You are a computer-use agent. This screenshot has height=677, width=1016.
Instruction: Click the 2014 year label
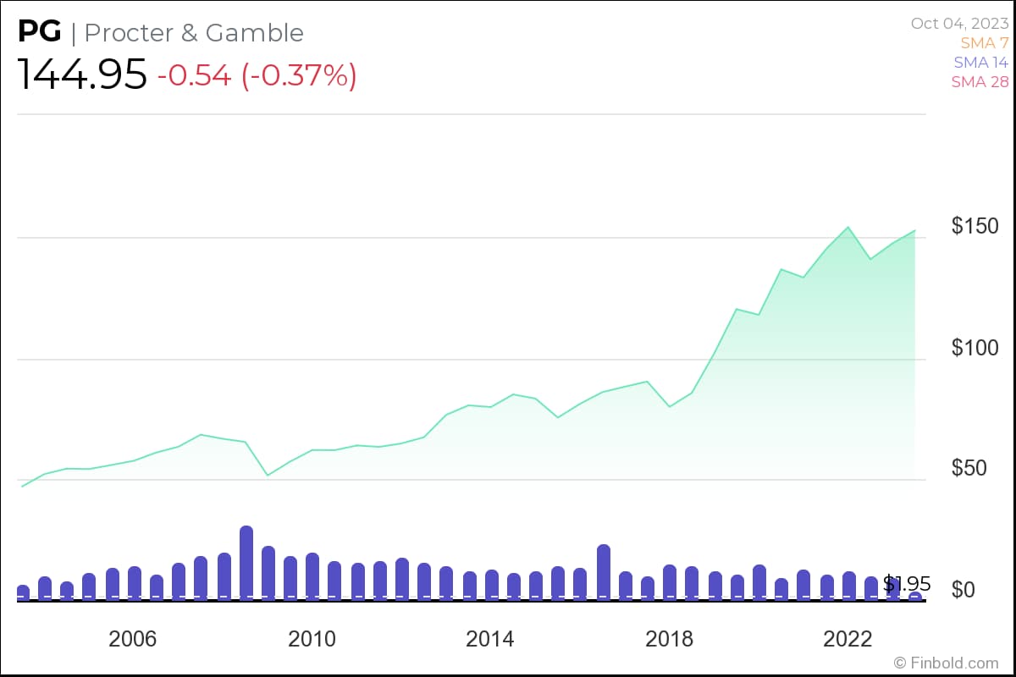(489, 639)
